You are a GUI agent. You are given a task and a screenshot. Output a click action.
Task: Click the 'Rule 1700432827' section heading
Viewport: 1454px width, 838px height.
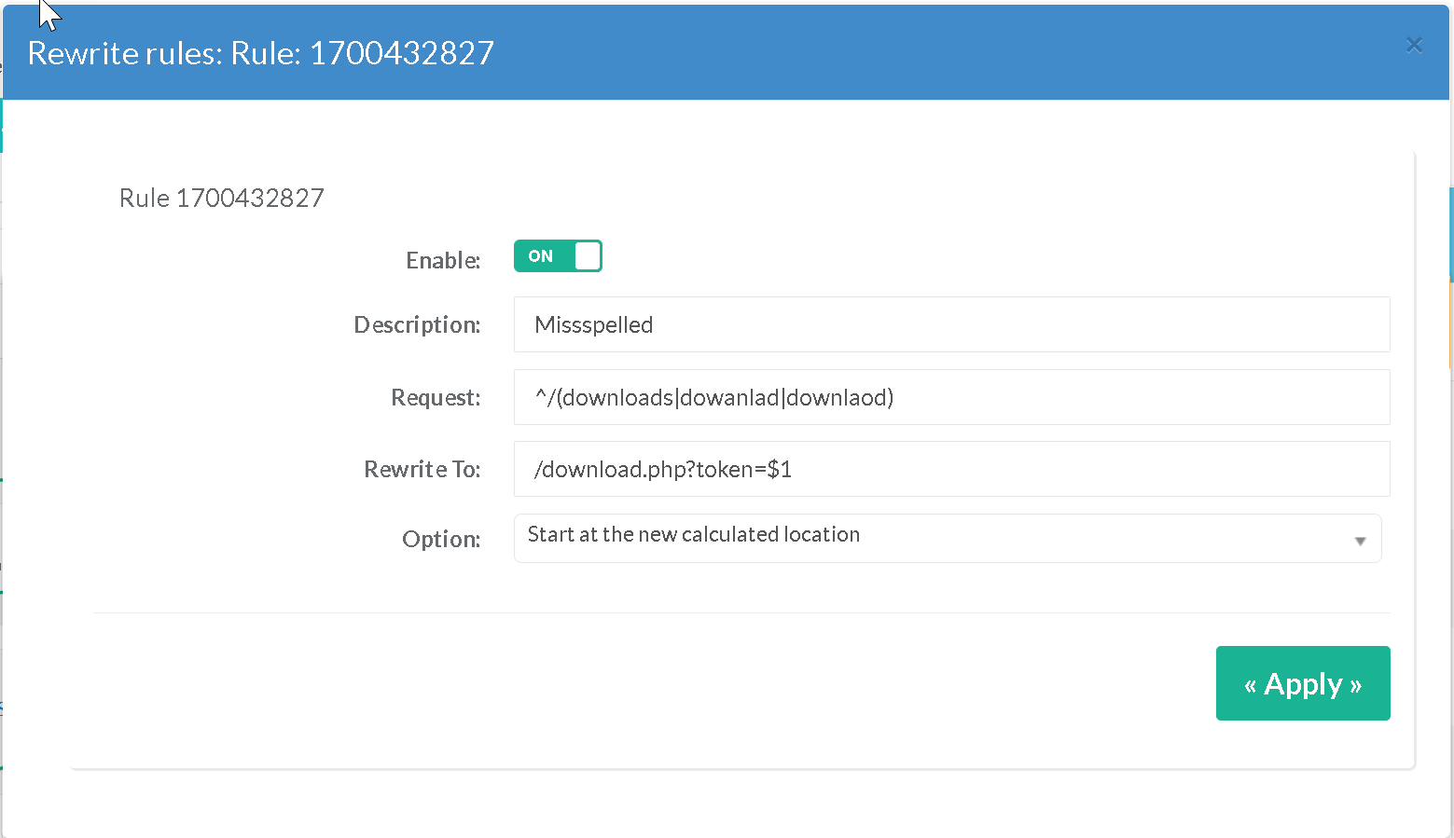[x=222, y=198]
